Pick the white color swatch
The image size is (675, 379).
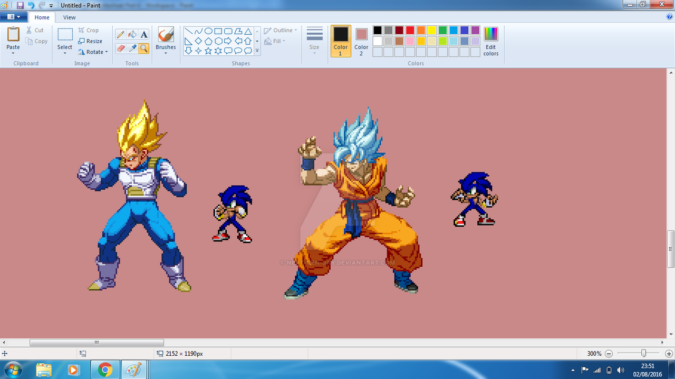(378, 41)
